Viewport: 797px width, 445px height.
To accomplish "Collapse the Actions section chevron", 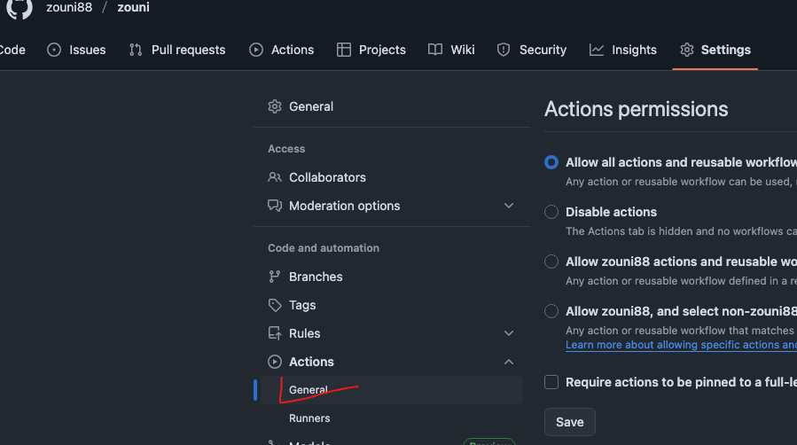I will [x=509, y=362].
